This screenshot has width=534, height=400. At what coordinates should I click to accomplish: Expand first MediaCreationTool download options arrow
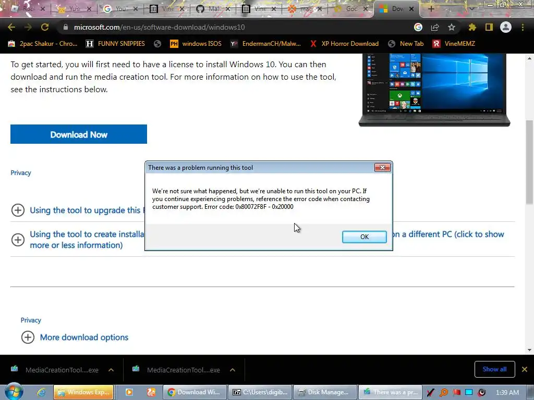click(111, 370)
